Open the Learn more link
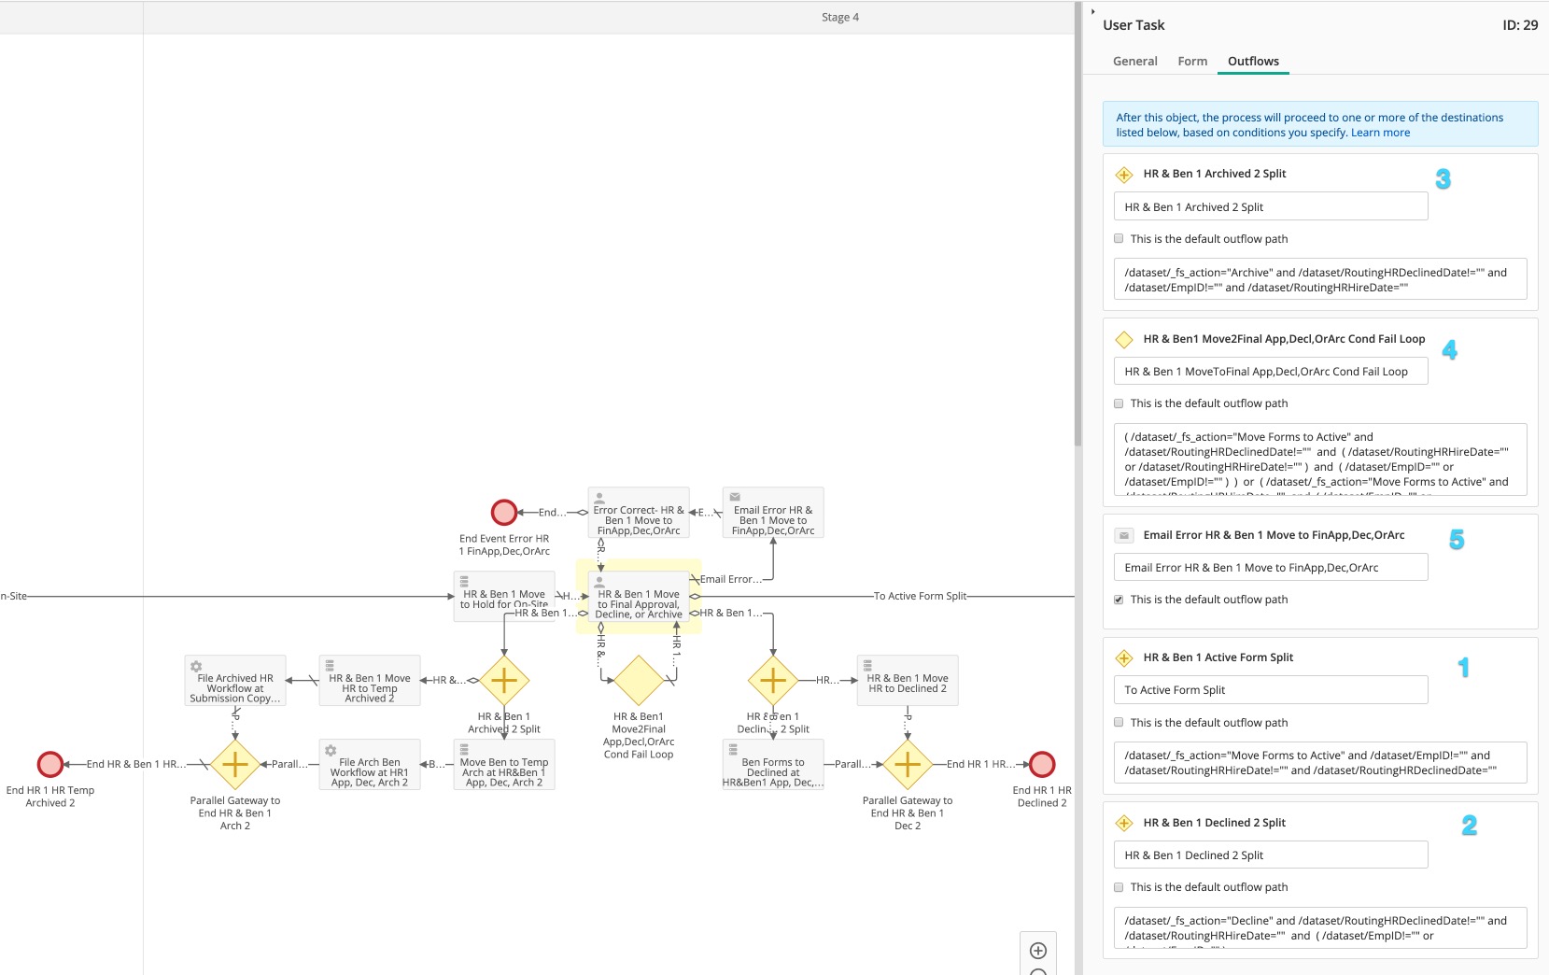The width and height of the screenshot is (1549, 975). click(1380, 133)
